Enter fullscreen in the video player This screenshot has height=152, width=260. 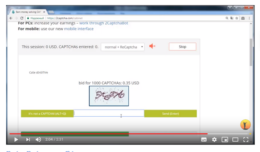coord(246,140)
